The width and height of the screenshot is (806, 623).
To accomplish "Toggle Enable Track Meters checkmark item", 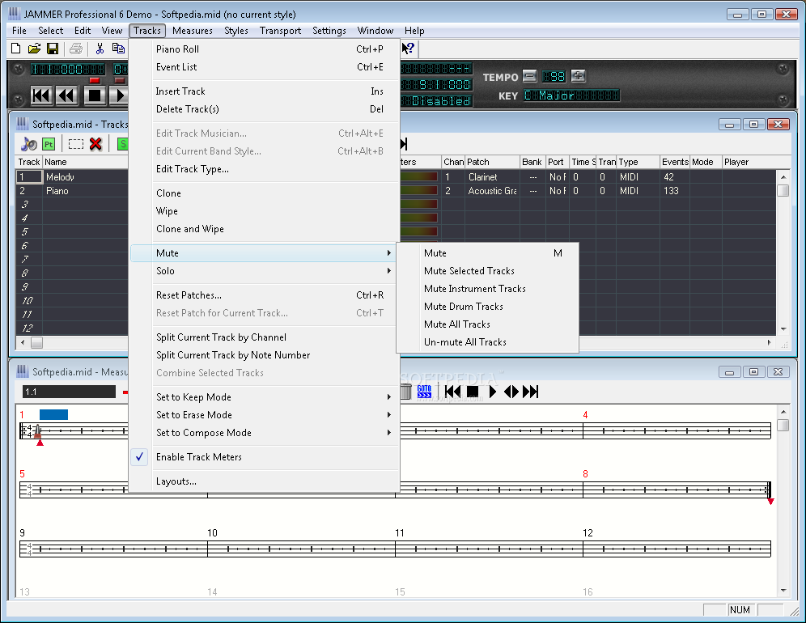I will [x=264, y=457].
